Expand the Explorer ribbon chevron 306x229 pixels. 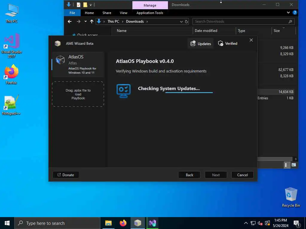(288, 13)
